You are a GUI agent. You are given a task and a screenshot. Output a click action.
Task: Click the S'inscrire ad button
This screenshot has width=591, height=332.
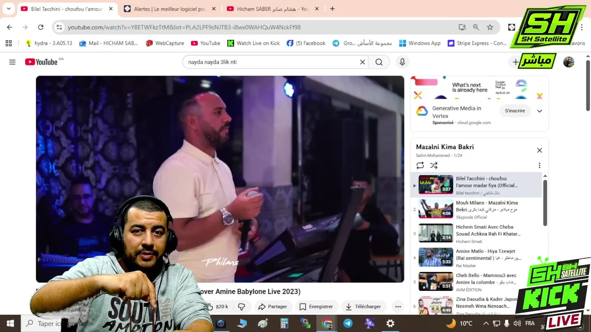point(515,111)
